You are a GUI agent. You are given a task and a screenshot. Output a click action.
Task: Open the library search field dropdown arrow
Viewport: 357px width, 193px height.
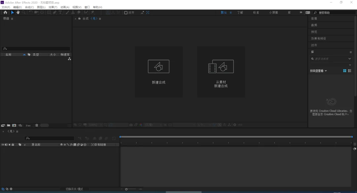point(350,59)
